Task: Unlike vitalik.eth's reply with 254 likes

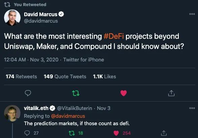Action: [116, 133]
